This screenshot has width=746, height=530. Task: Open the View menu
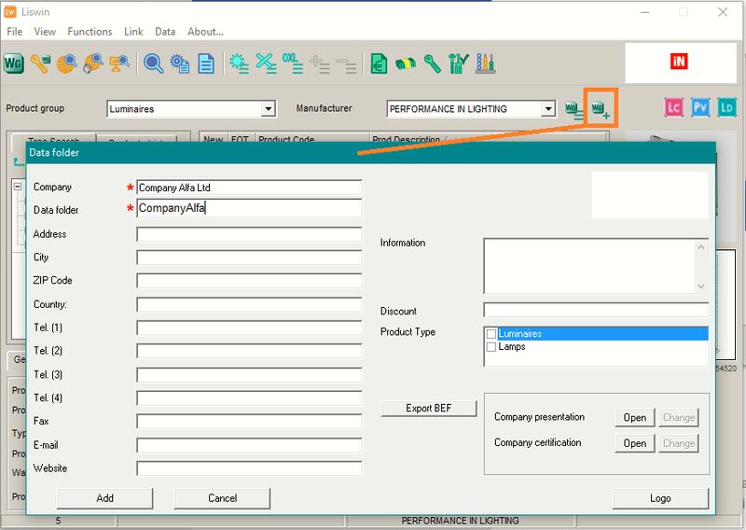(45, 32)
